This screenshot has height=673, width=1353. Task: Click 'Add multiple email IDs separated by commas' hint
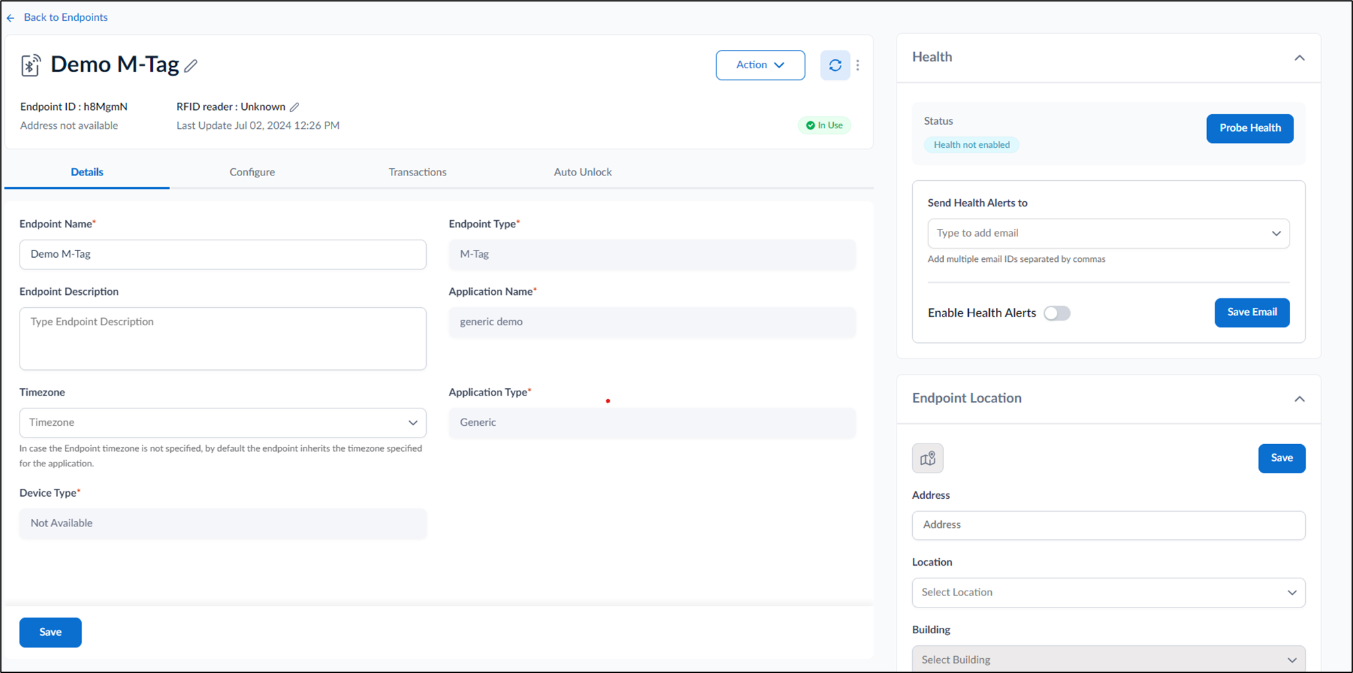(x=1016, y=259)
